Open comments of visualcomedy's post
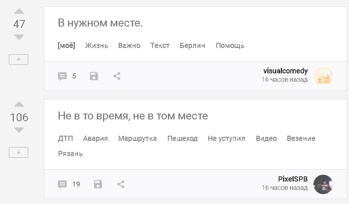Image resolution: width=349 pixels, height=204 pixels. [67, 76]
